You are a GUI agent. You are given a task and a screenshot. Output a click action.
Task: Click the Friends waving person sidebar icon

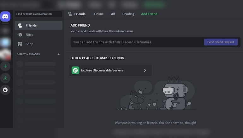pyautogui.click(x=20, y=25)
